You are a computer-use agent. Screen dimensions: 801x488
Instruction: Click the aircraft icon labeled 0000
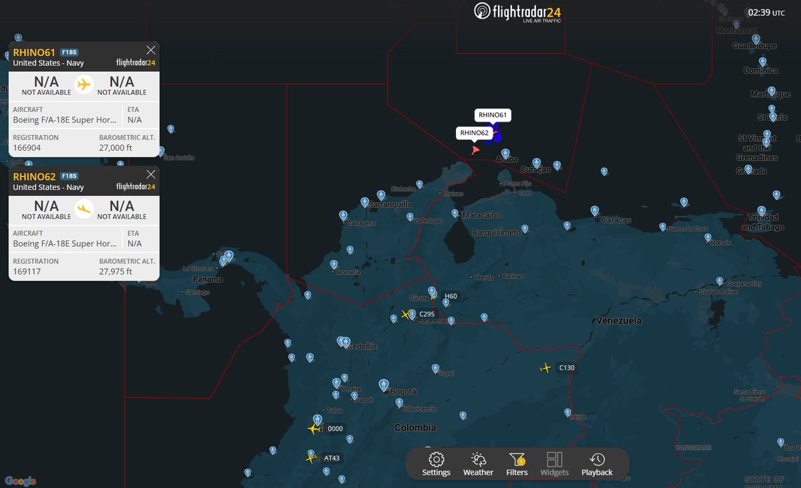click(x=314, y=429)
